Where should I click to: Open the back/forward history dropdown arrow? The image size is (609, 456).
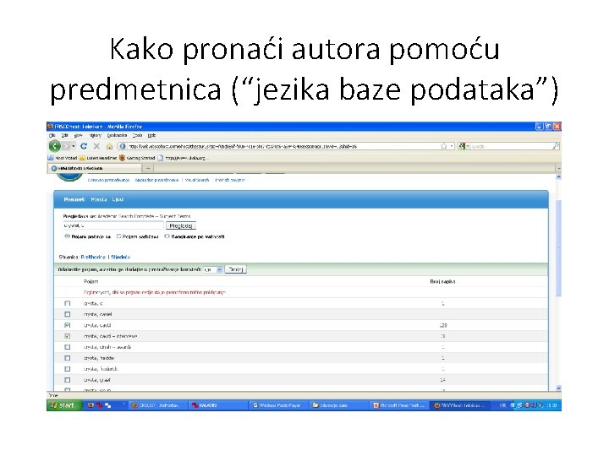[74, 146]
